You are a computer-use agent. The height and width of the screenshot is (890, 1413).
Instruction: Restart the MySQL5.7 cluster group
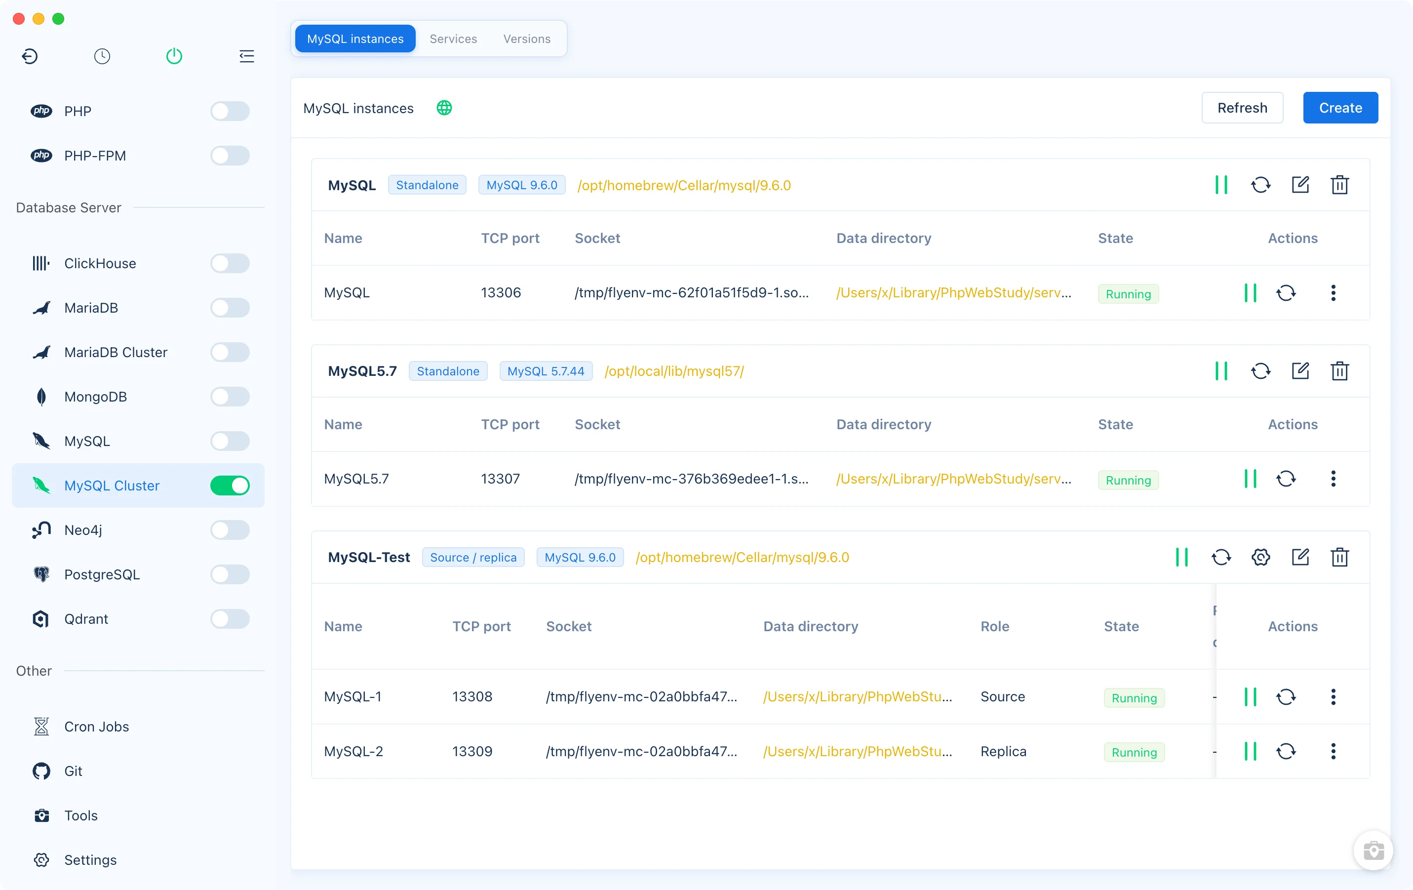coord(1260,371)
